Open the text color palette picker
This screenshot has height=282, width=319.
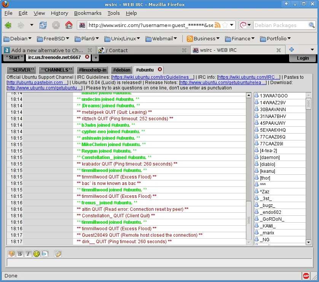click(11, 254)
